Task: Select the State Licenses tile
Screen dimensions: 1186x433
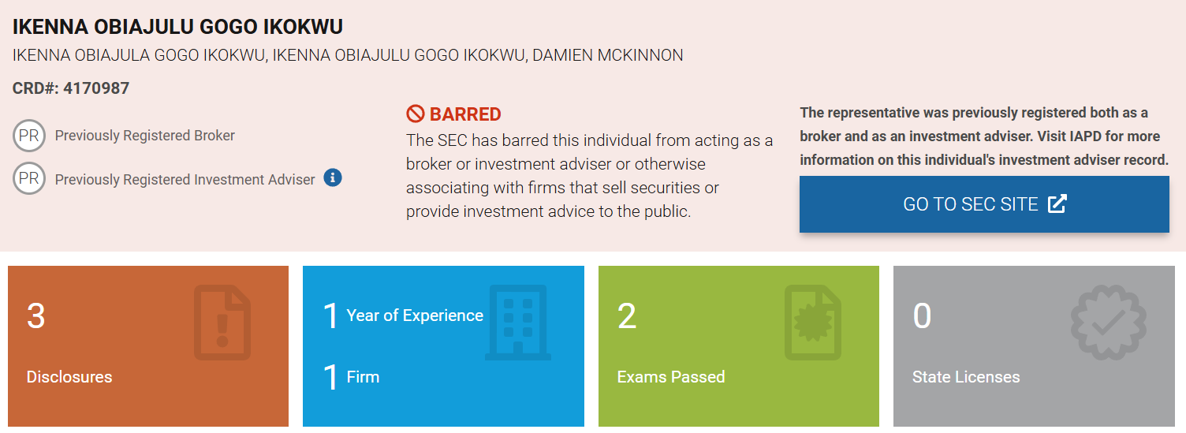Action: point(1033,347)
